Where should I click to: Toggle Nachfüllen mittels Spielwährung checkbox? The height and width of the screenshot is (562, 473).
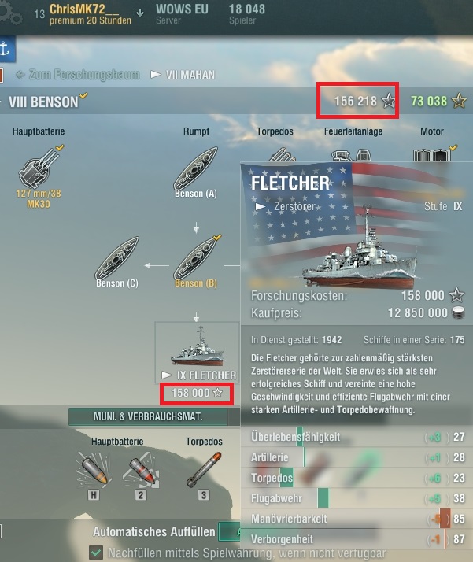[x=96, y=553]
